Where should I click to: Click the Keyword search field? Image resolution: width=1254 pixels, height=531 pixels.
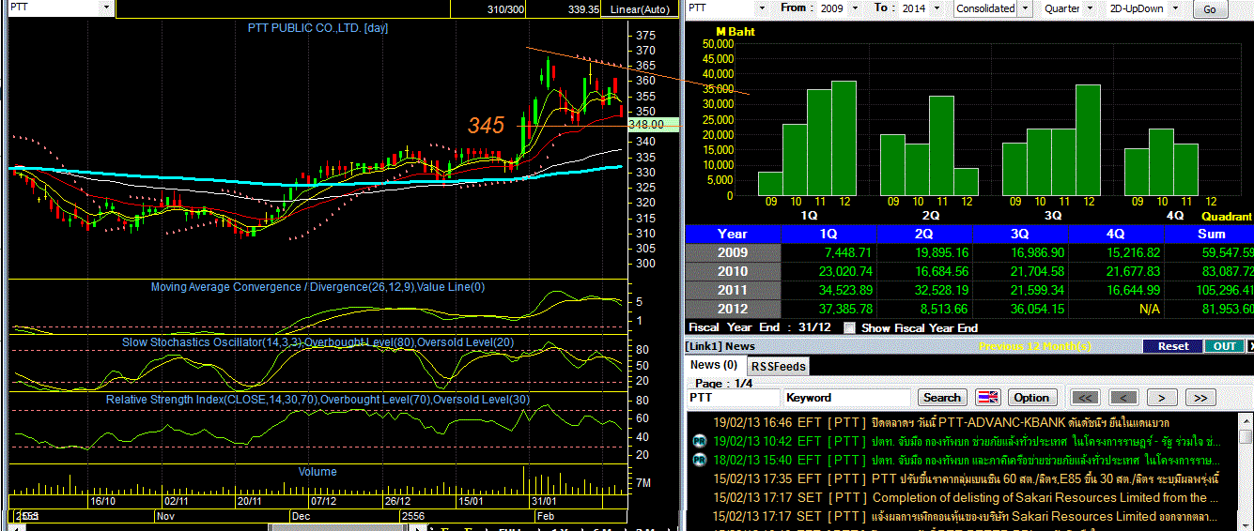(x=847, y=398)
